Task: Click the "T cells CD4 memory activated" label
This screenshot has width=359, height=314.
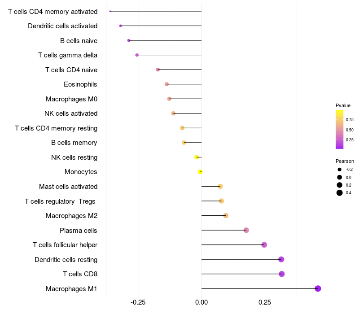Action: click(x=53, y=12)
